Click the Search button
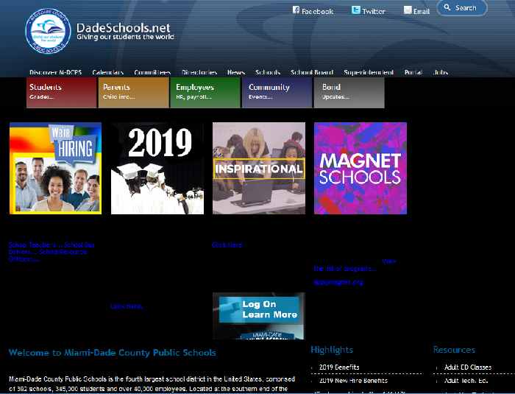Viewport: 515px width, 394px height. tap(462, 7)
